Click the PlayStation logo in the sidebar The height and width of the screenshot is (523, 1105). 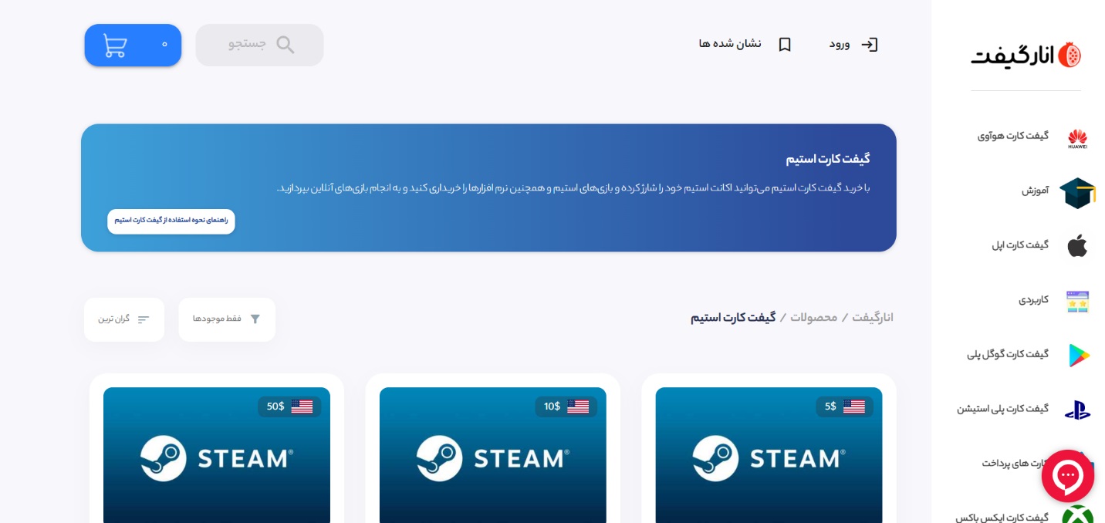click(x=1077, y=410)
